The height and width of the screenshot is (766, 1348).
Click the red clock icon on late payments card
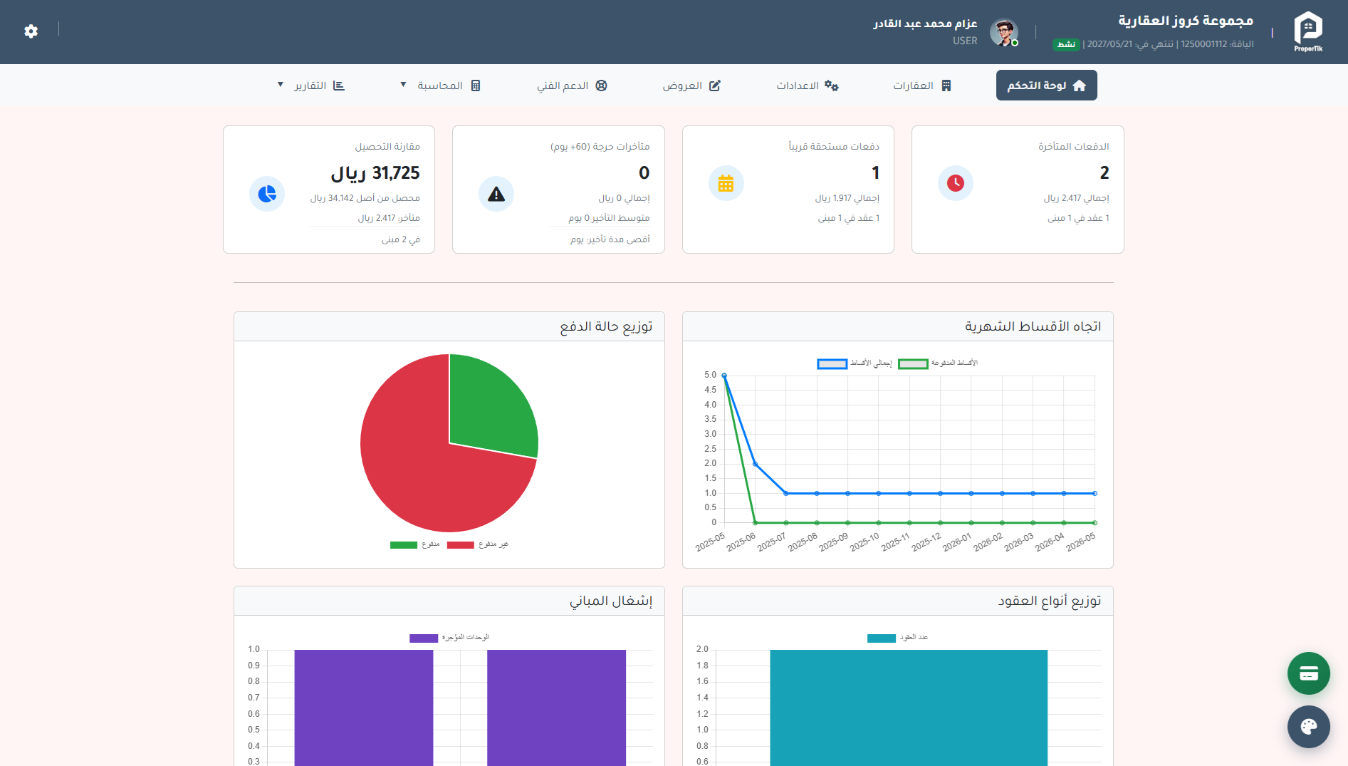point(956,183)
